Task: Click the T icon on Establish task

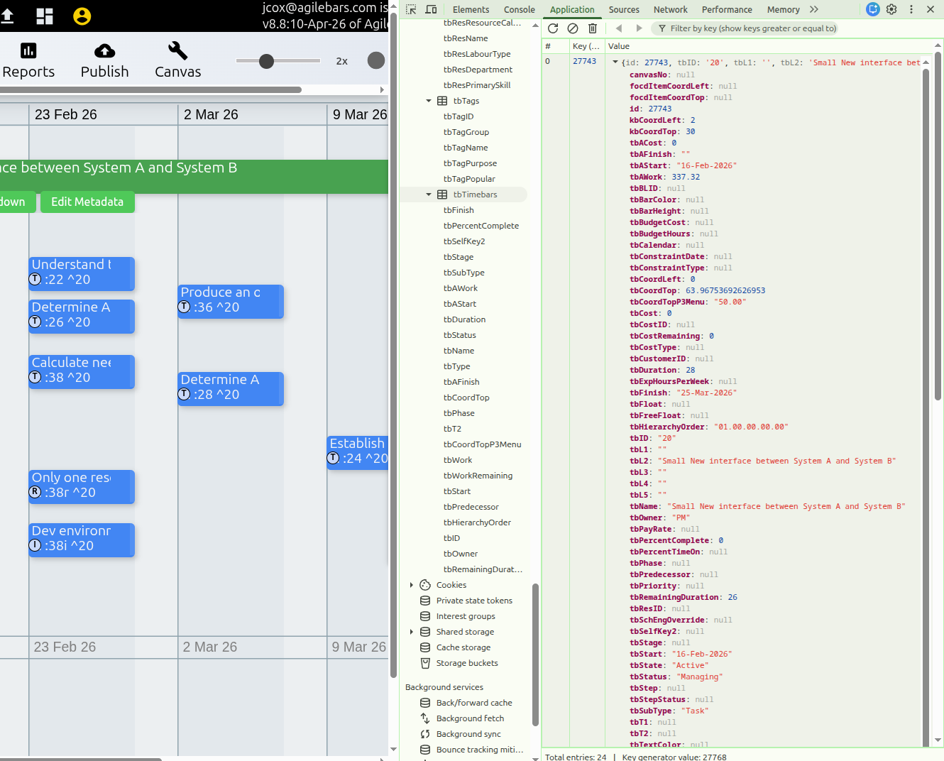Action: [333, 458]
